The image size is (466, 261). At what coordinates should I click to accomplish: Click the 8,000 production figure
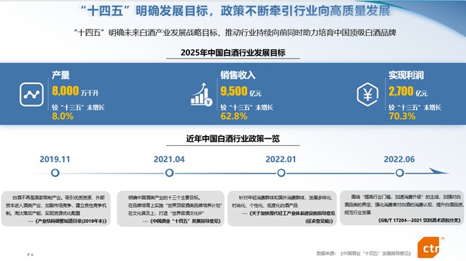point(66,91)
